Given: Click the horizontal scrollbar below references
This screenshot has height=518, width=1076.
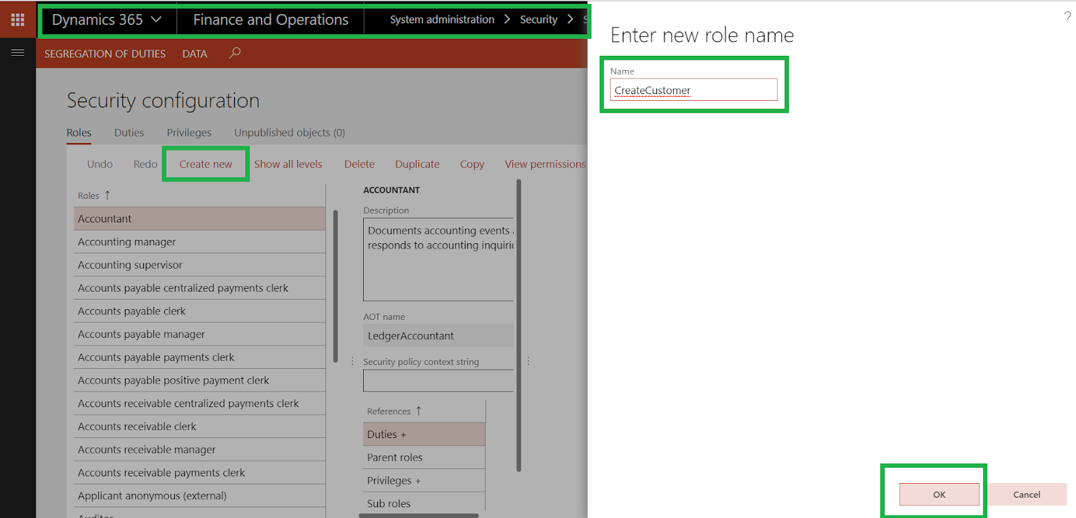Looking at the screenshot, I should point(419,516).
